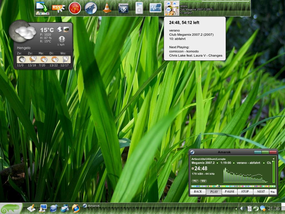Seek using the dock track progress bar
285x214 pixels.
pos(215,1)
